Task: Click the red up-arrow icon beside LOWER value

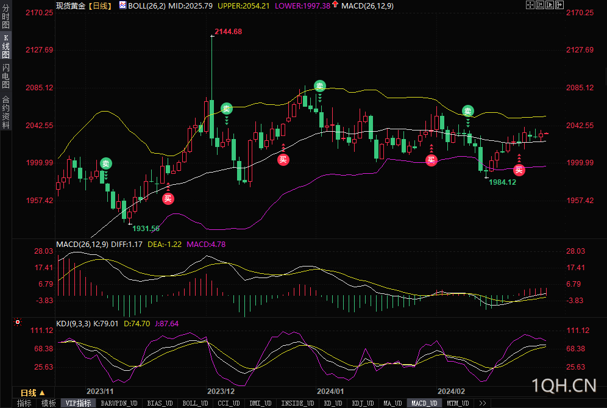Action: (x=335, y=5)
